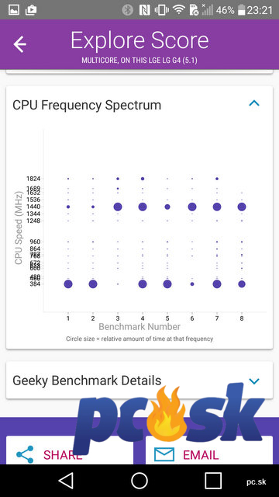Click the SHARE button label
This screenshot has height=497, width=279.
point(63,455)
